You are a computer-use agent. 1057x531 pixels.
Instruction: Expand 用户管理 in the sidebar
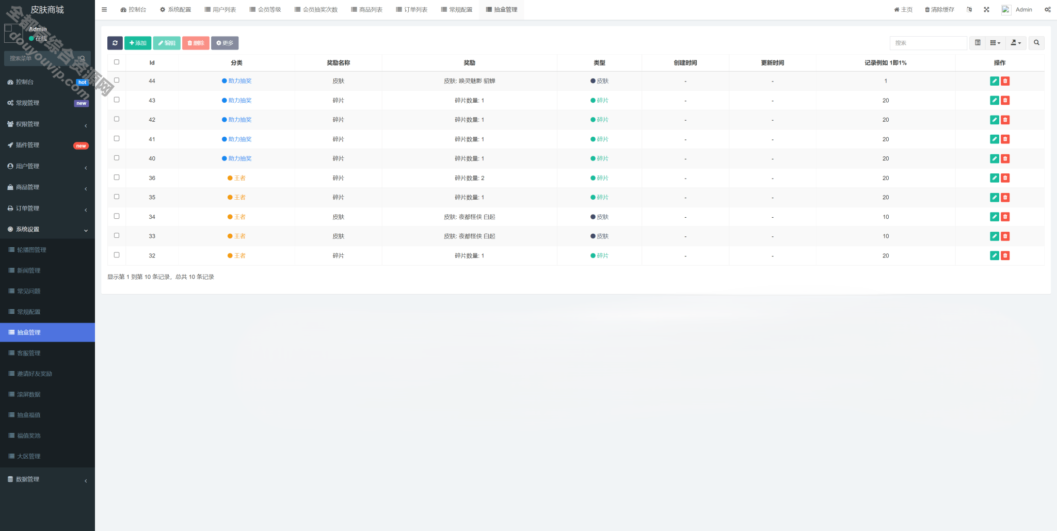point(47,166)
